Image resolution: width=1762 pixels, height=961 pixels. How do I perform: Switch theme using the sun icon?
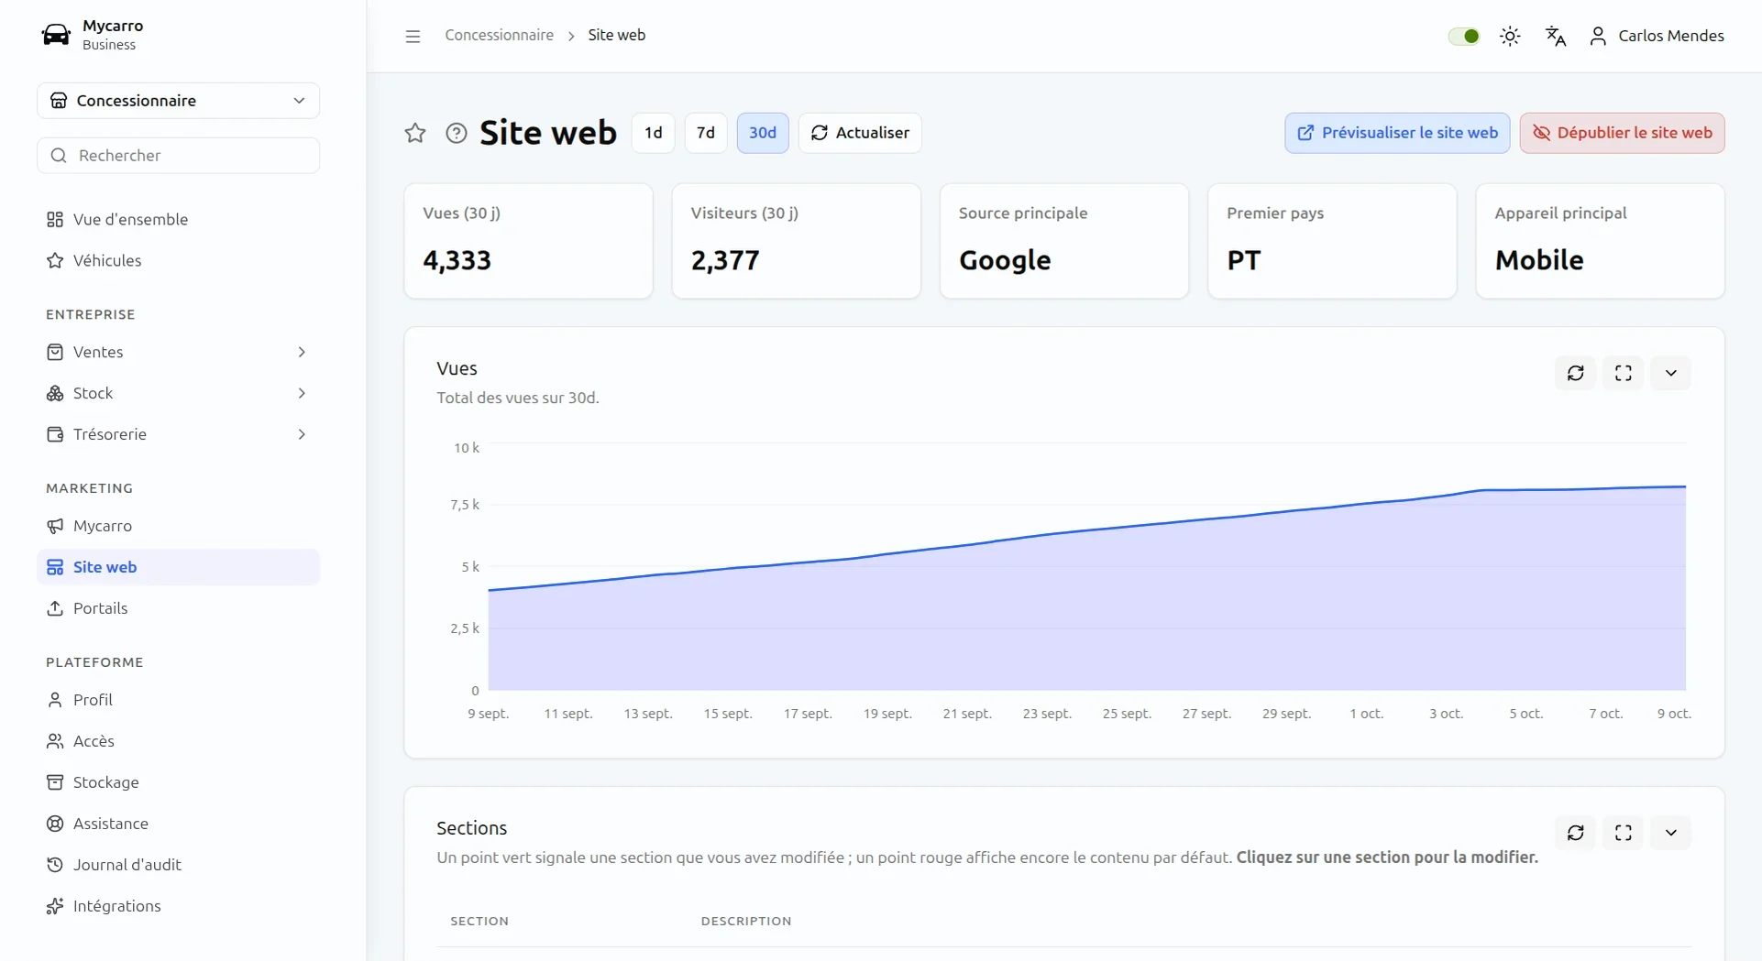1510,36
